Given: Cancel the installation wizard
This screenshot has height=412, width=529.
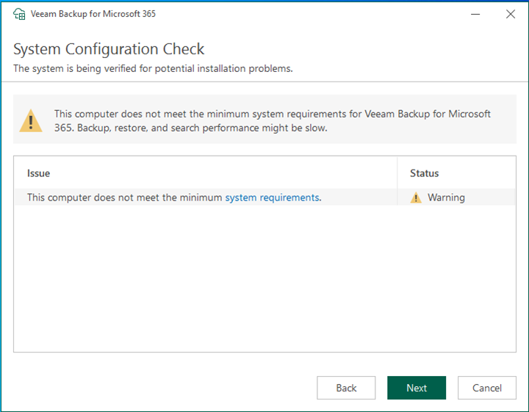Looking at the screenshot, I should (487, 388).
